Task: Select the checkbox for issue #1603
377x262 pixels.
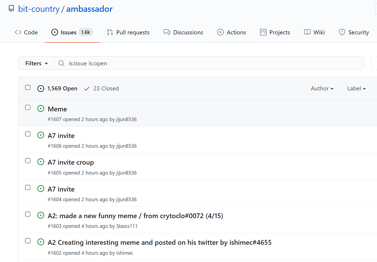Action: pos(28,214)
